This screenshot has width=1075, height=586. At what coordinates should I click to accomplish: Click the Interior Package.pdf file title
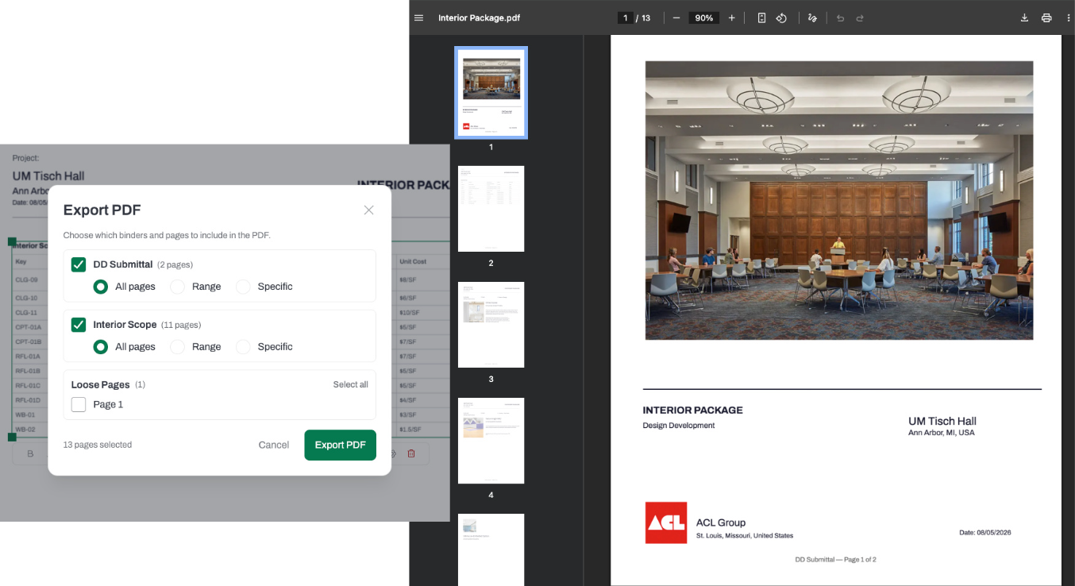click(x=479, y=17)
